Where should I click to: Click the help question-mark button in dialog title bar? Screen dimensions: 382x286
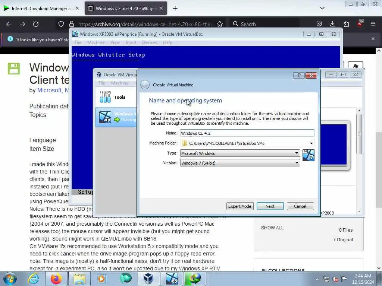click(x=299, y=75)
